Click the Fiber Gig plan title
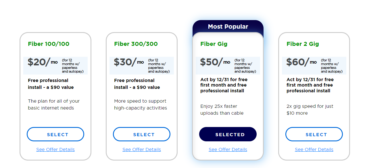Viewport: 369px width, 168px height. (x=214, y=44)
